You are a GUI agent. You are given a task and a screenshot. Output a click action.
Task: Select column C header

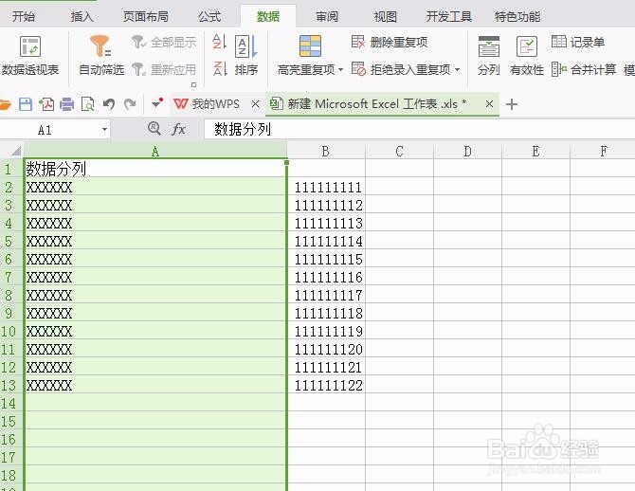pyautogui.click(x=399, y=151)
